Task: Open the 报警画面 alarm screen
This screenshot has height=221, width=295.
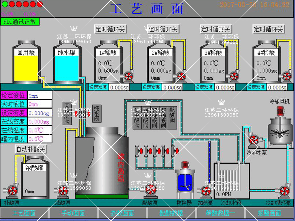Action: tap(269, 213)
